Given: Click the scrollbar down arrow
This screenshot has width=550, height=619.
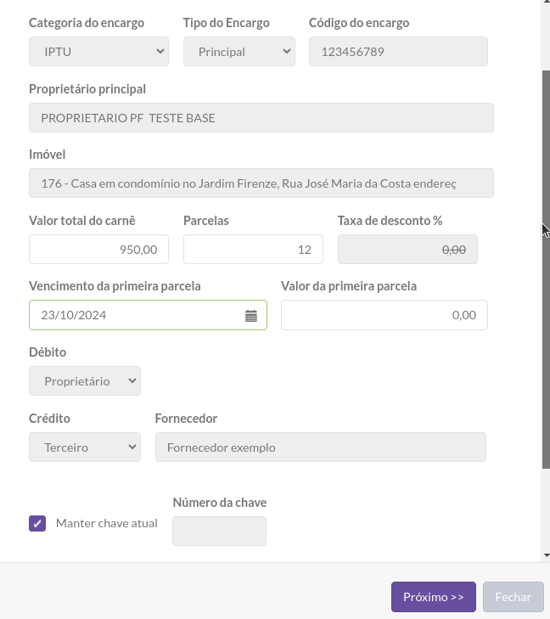Looking at the screenshot, I should click(547, 555).
